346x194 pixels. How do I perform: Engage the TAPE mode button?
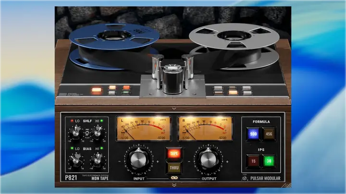pos(174,153)
